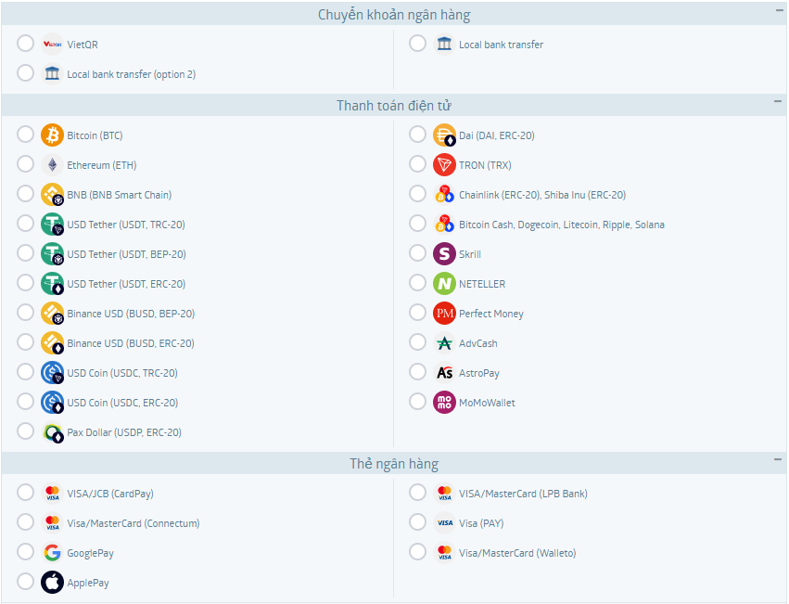Image resolution: width=789 pixels, height=604 pixels.
Task: Click the Thanh toán điện tử header
Action: pos(394,105)
